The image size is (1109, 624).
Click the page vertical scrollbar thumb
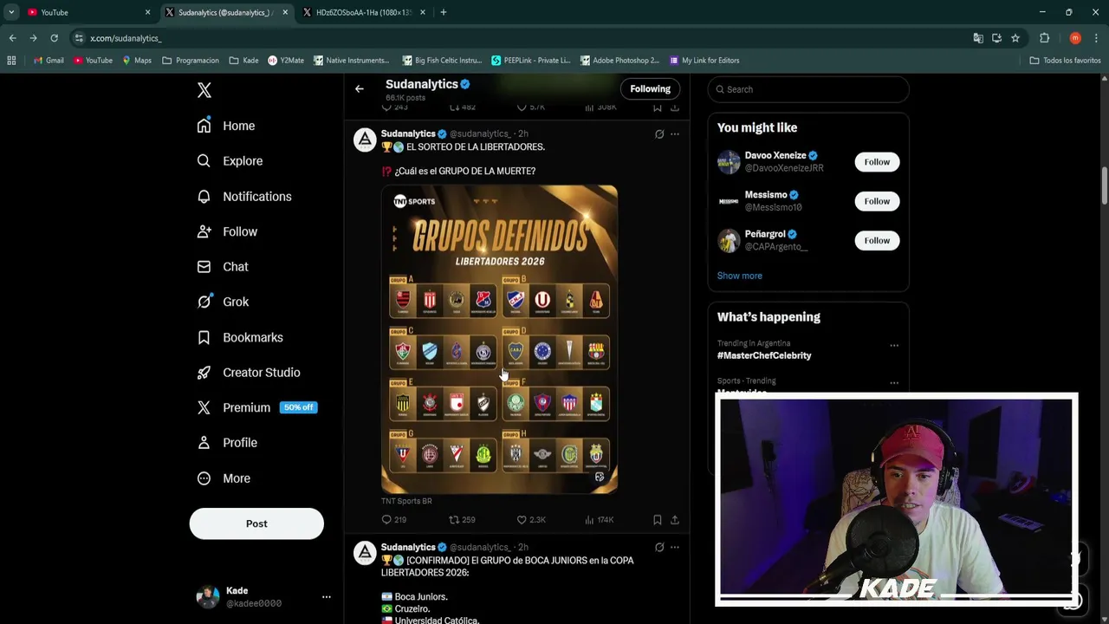[x=1105, y=186]
